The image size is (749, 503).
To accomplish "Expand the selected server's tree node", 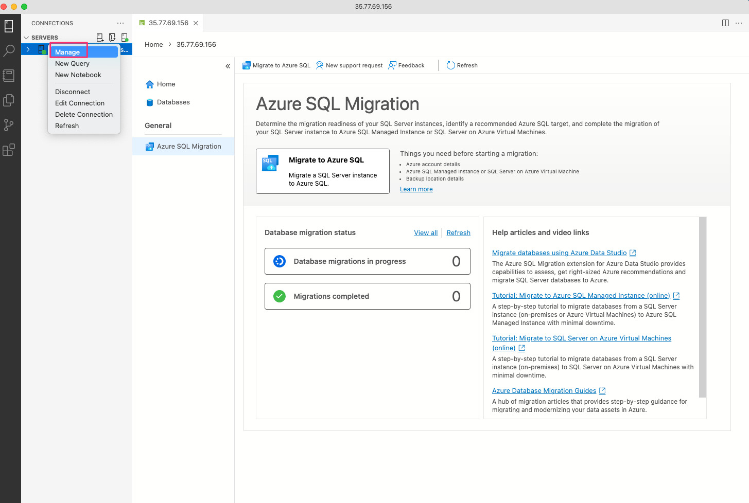I will [x=28, y=49].
